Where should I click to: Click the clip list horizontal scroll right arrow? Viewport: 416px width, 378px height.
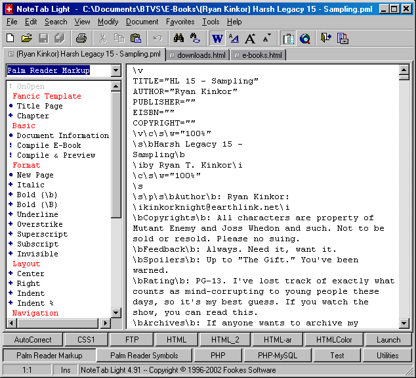point(106,323)
